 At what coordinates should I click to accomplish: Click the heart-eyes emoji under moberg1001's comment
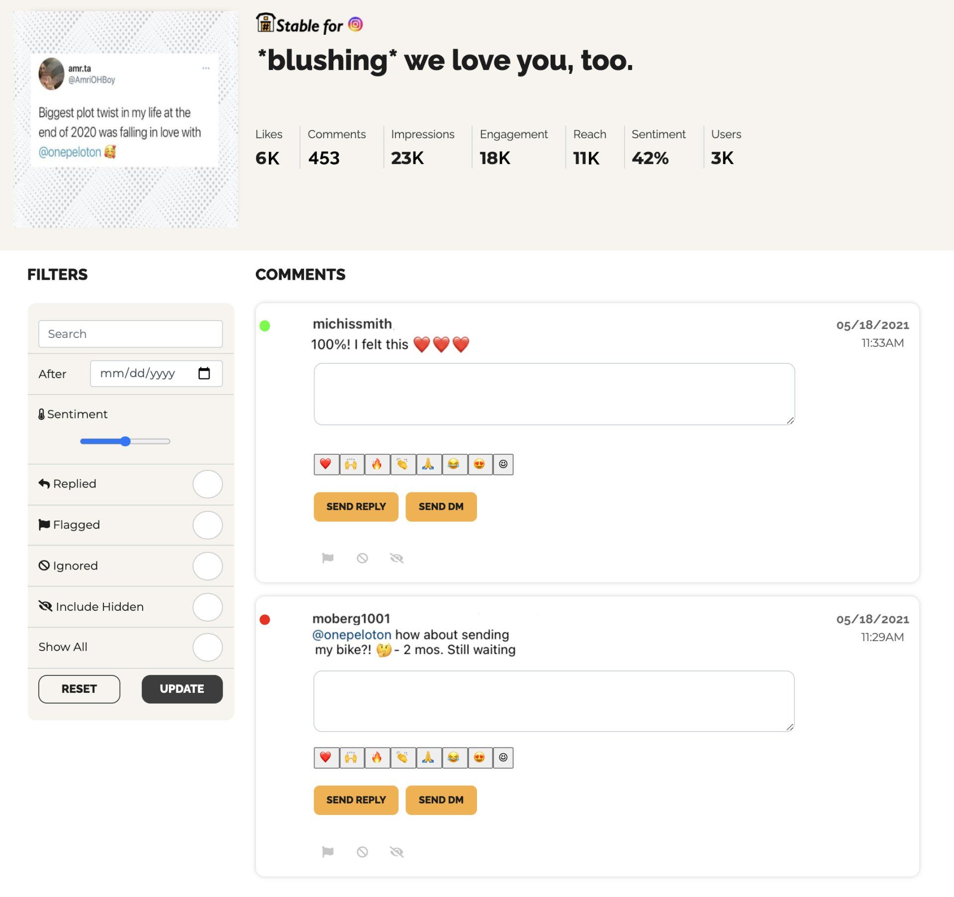[480, 758]
